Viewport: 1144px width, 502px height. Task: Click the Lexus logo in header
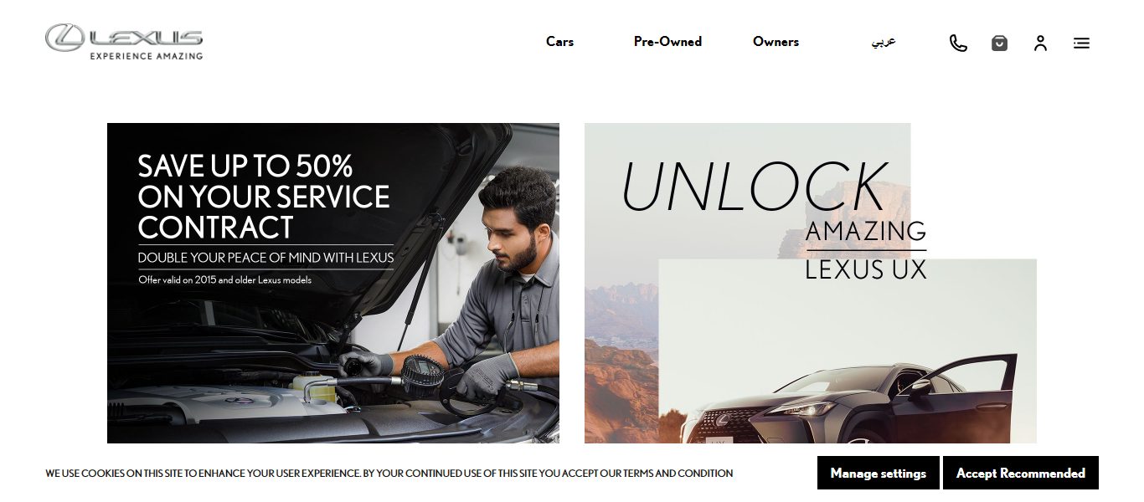tap(124, 42)
